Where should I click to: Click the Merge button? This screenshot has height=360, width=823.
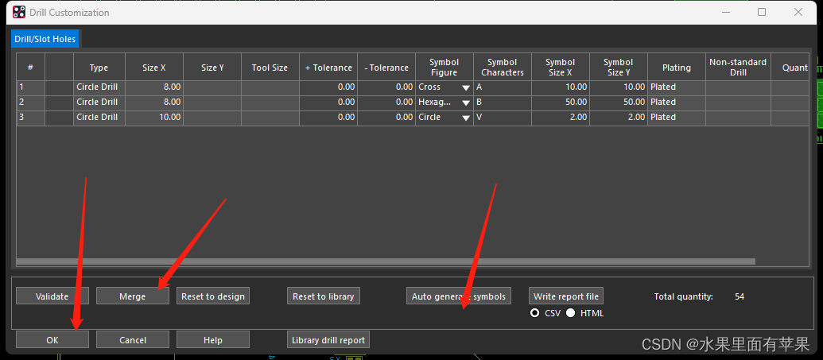click(x=132, y=296)
